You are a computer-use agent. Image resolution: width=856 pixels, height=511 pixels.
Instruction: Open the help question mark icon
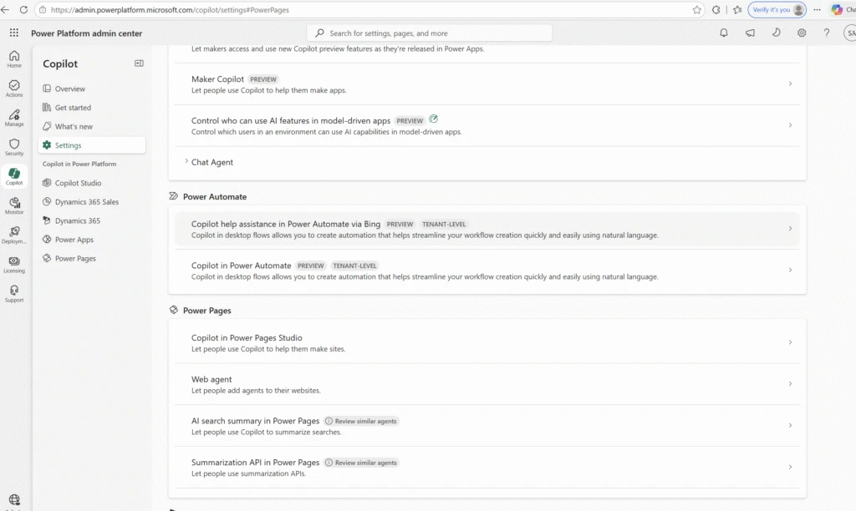827,33
